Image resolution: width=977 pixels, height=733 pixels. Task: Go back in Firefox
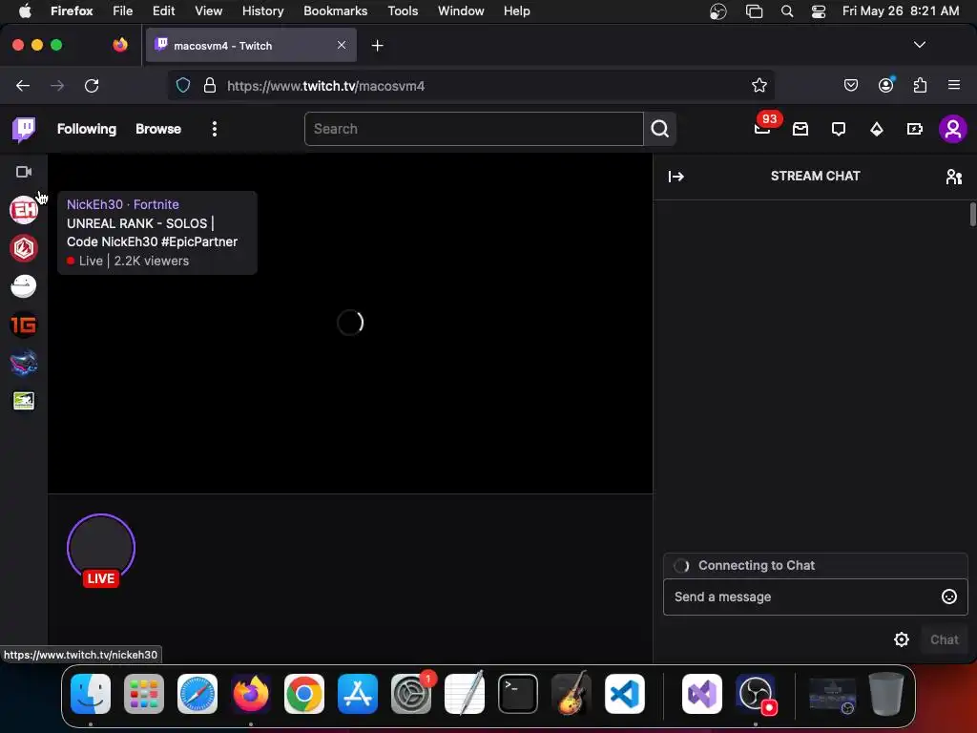point(23,85)
